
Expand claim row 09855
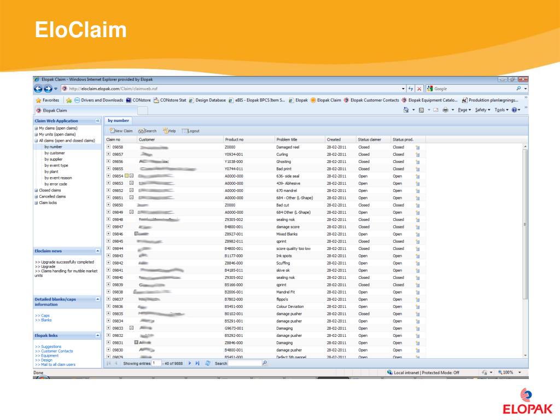click(x=109, y=168)
